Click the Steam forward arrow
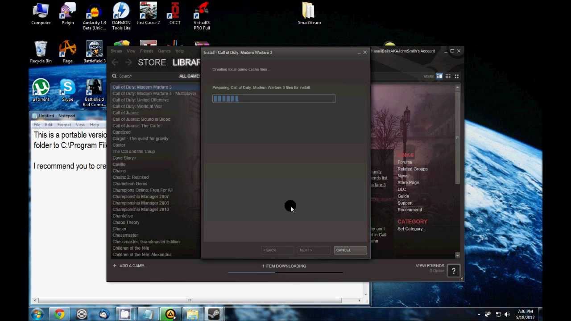571x321 pixels. (x=129, y=62)
